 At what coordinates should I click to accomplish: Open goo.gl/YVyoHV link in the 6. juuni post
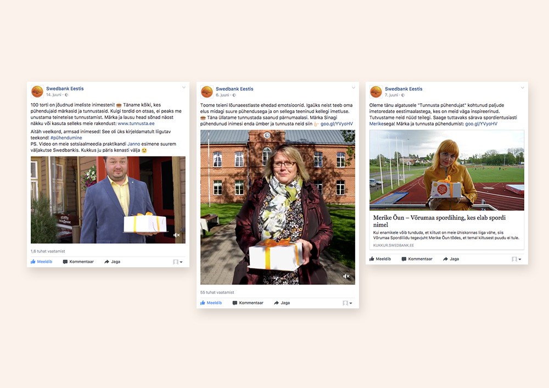point(337,124)
